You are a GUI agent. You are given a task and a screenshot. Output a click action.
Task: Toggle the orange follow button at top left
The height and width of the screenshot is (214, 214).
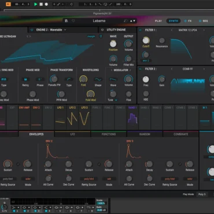point(8,4)
